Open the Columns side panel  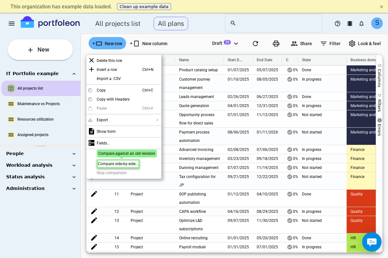(x=379, y=75)
